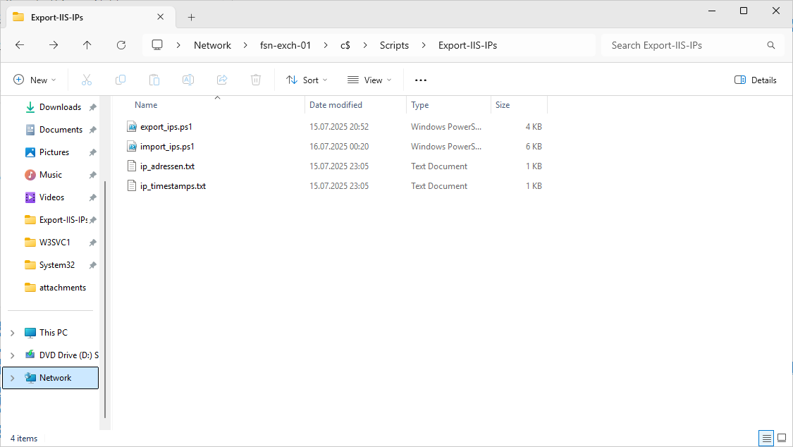Click the navigation pane scrollbar
The height and width of the screenshot is (447, 793).
pos(105,300)
